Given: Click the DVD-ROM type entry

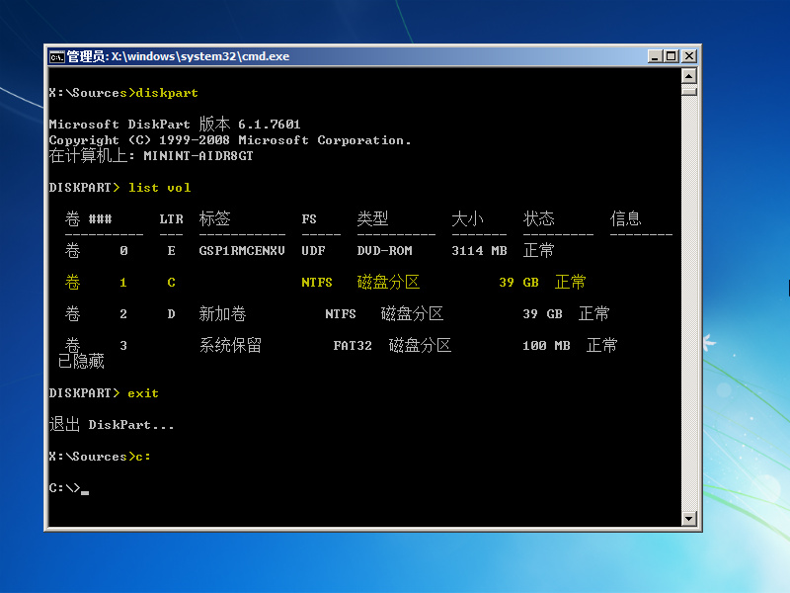Looking at the screenshot, I should point(384,251).
